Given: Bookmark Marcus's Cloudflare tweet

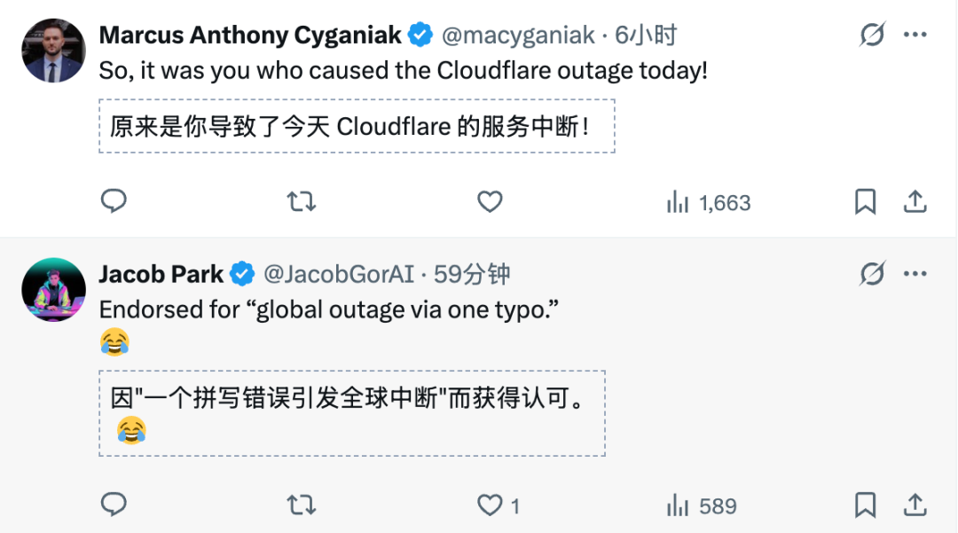Looking at the screenshot, I should tap(865, 202).
